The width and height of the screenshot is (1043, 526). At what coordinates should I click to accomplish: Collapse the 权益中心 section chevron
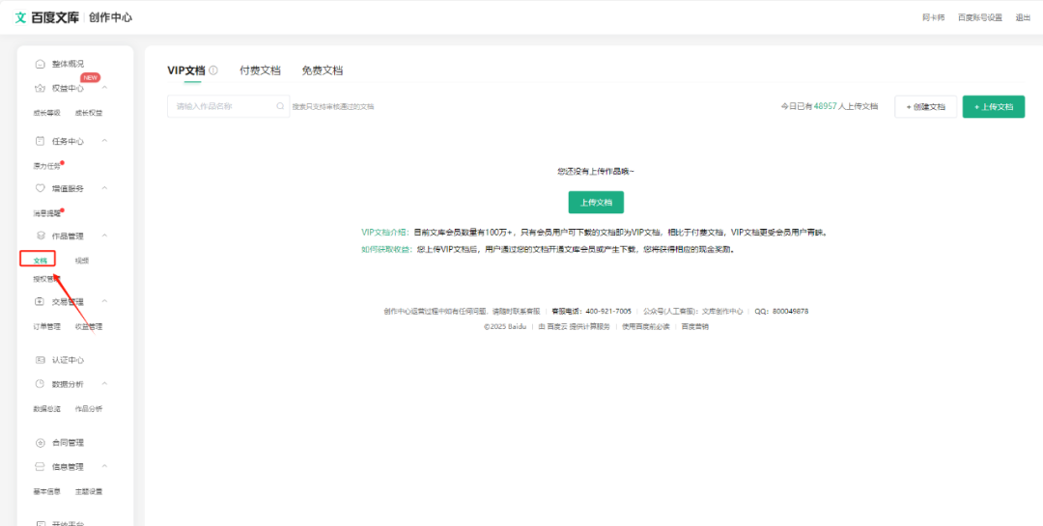click(x=104, y=88)
